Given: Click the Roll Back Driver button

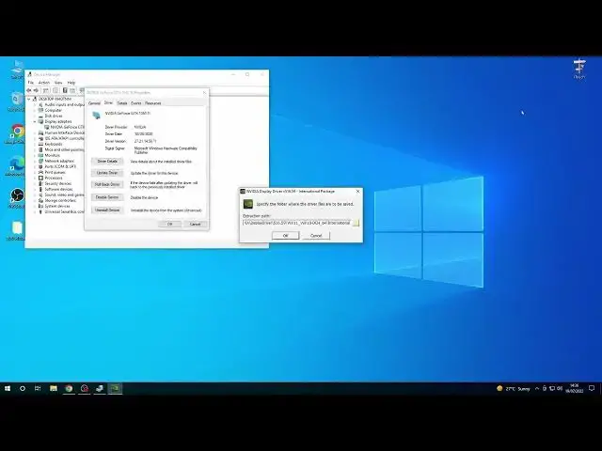Looking at the screenshot, I should tap(107, 184).
